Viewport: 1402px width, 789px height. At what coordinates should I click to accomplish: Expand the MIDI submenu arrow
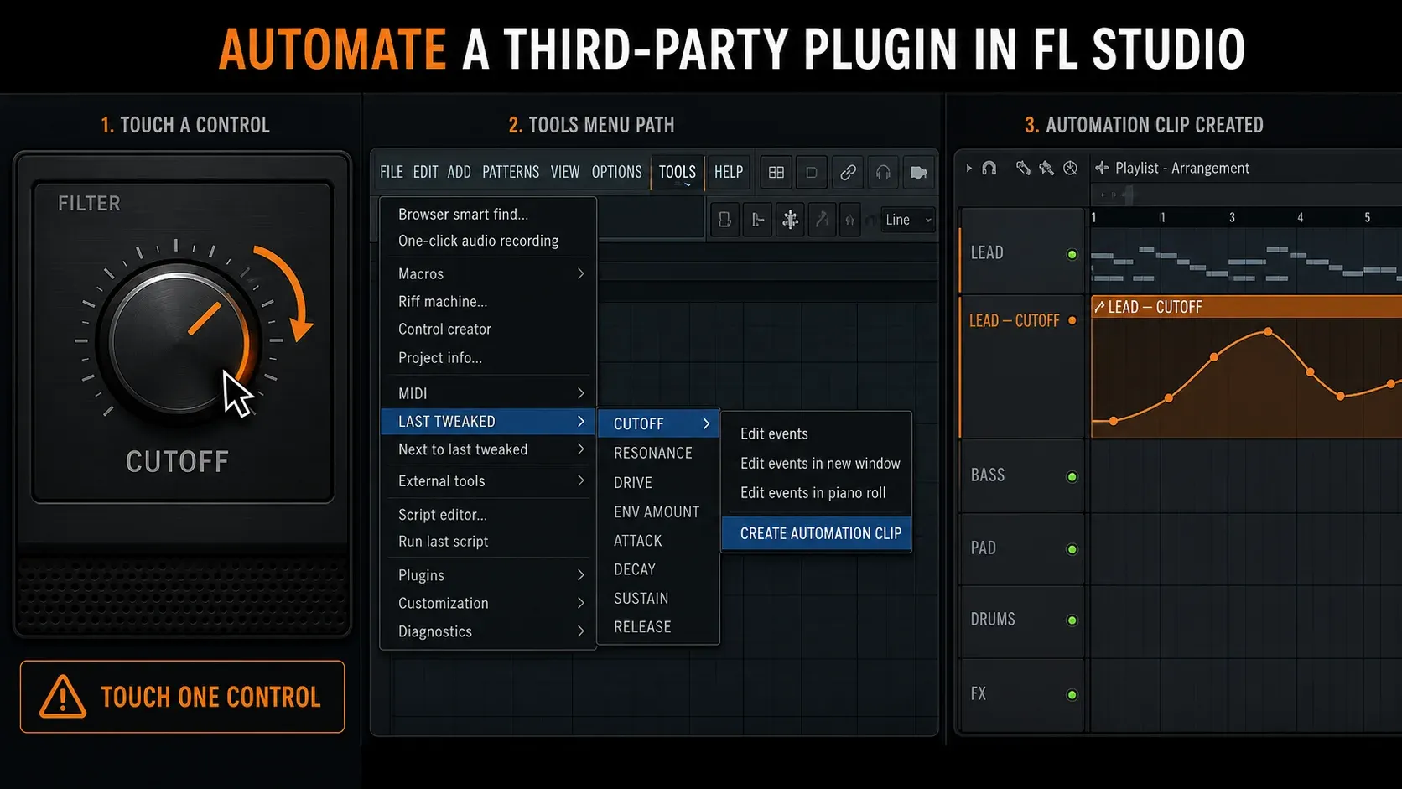(580, 393)
